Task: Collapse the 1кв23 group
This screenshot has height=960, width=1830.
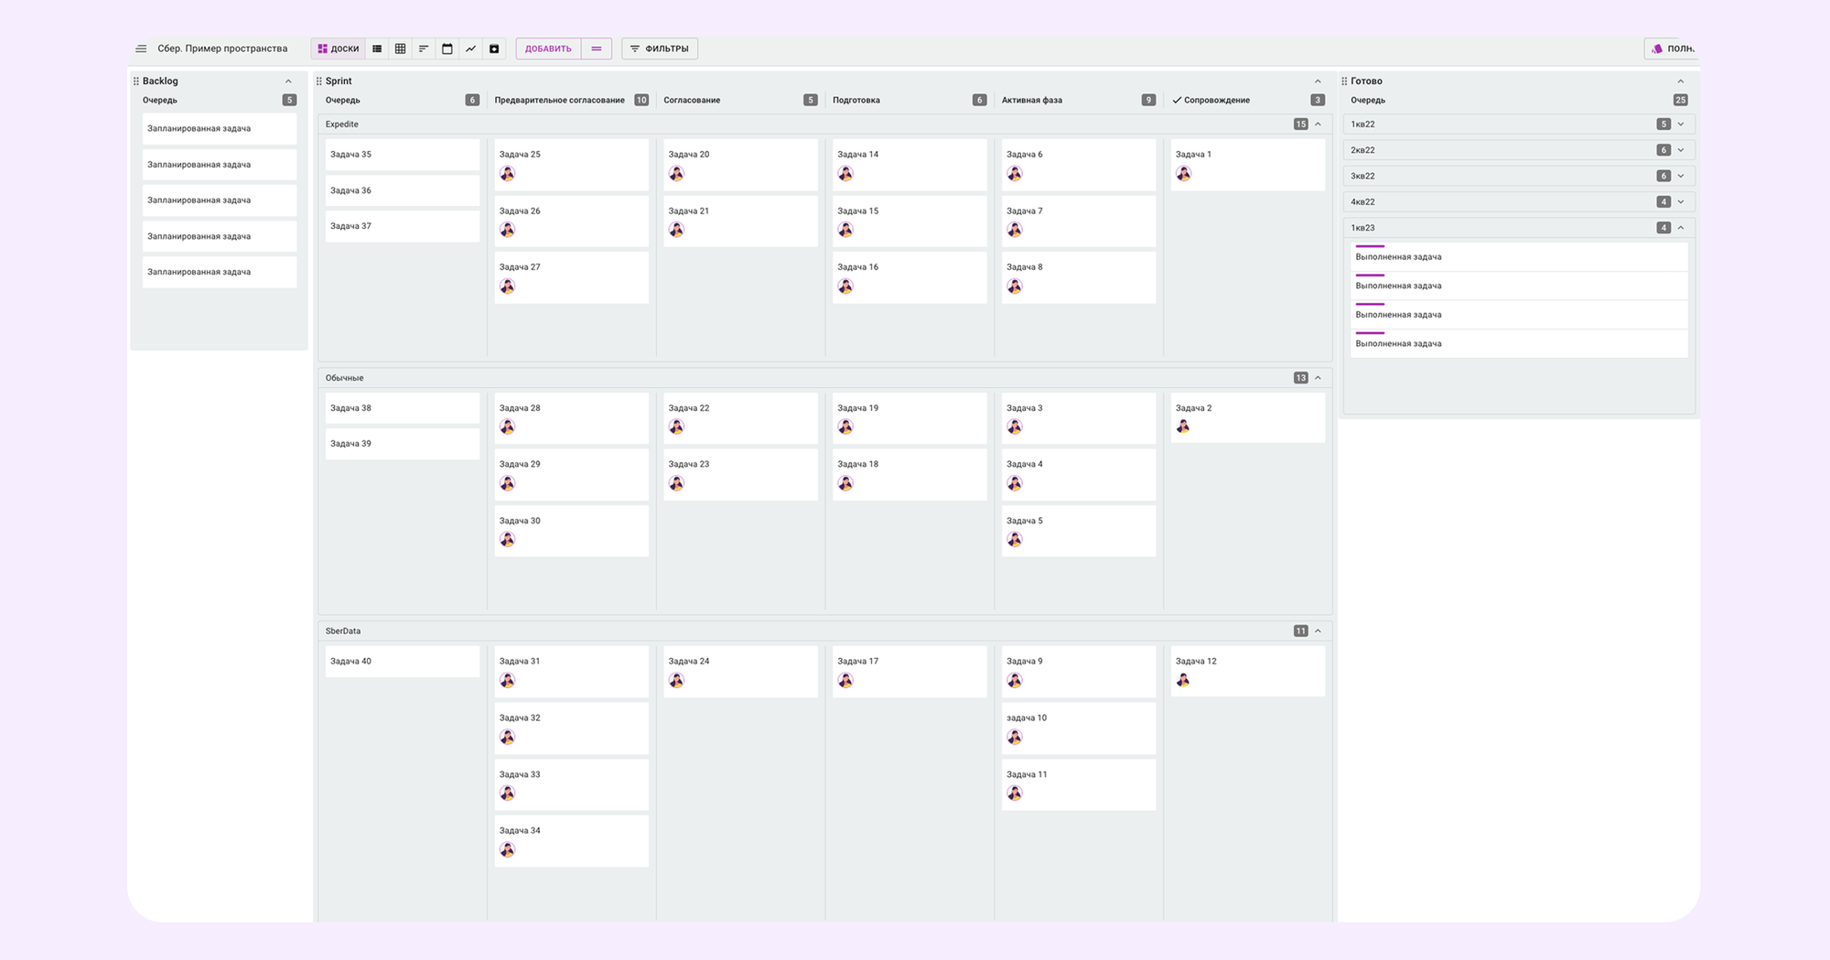Action: pos(1681,228)
